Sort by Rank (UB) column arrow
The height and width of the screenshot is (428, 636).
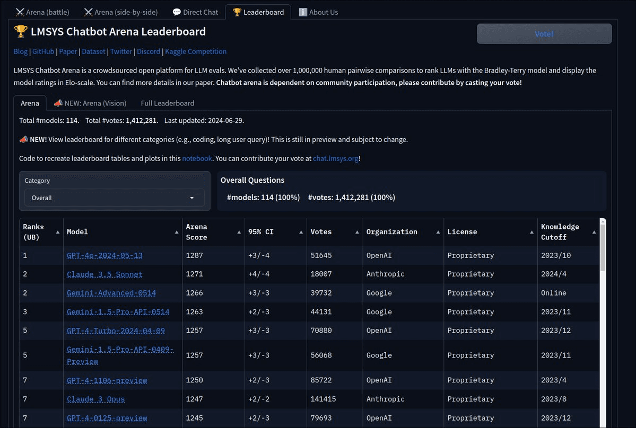point(58,232)
